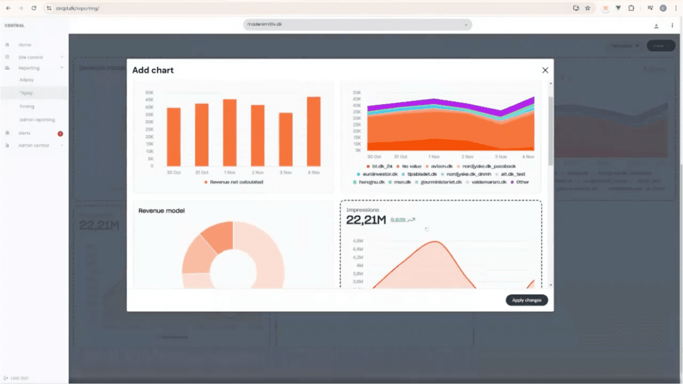Click the Admin control icon
The height and width of the screenshot is (384, 683).
tap(8, 146)
